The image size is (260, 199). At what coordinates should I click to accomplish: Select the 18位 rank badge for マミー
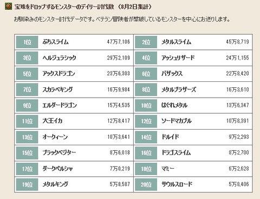(x=146, y=169)
